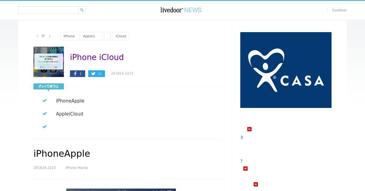Open the livedoor NEWS logo
This screenshot has height=191, width=365.
(181, 10)
